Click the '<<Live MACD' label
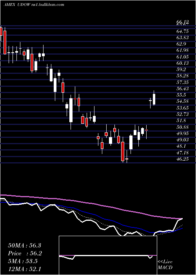Viewport: 196px width, 275px height. (165, 264)
